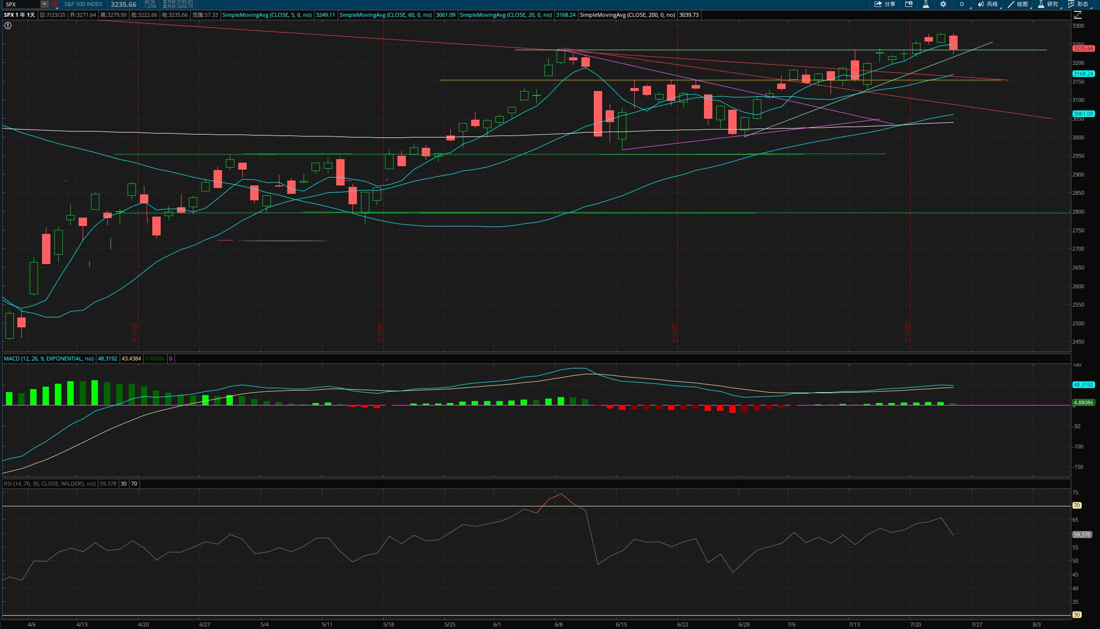Click the 范围:57.33 range field
This screenshot has width=1100, height=629.
click(205, 15)
